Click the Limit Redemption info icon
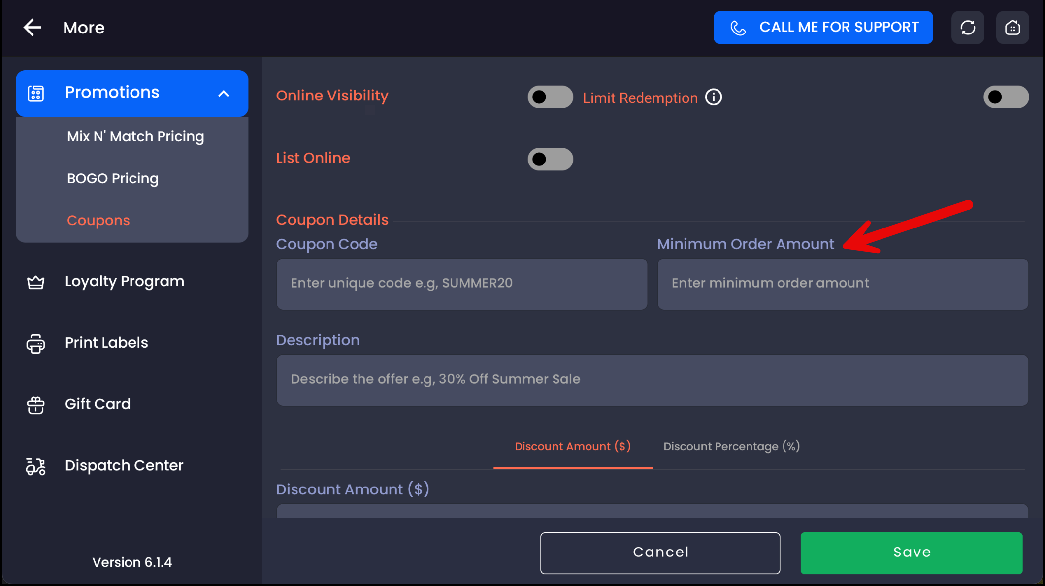Screen dimensions: 1045x586 pyautogui.click(x=713, y=98)
